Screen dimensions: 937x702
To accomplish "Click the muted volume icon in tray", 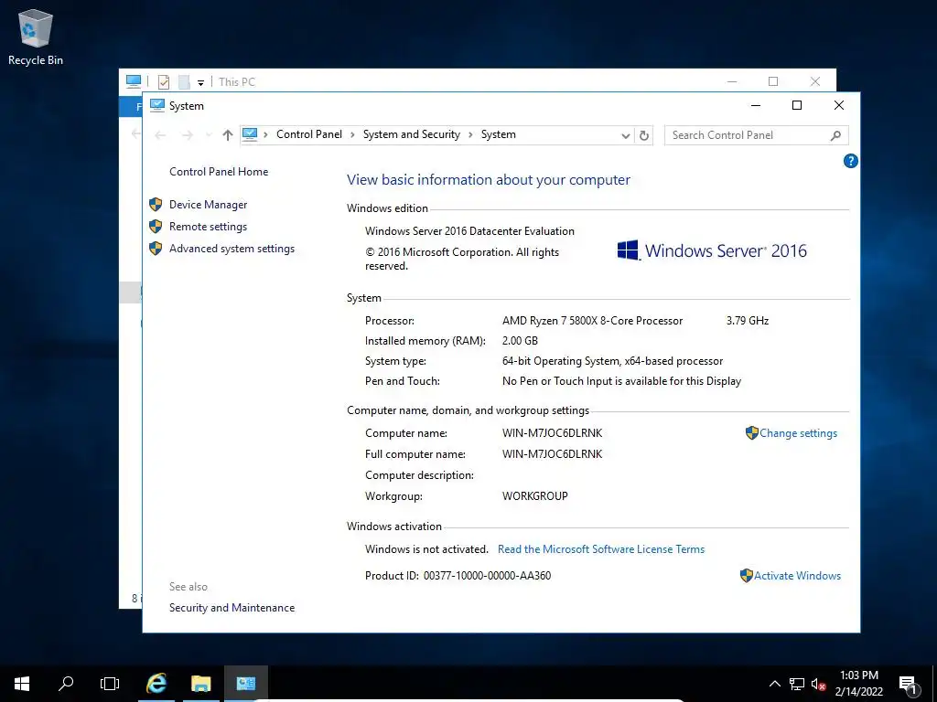I will point(818,684).
